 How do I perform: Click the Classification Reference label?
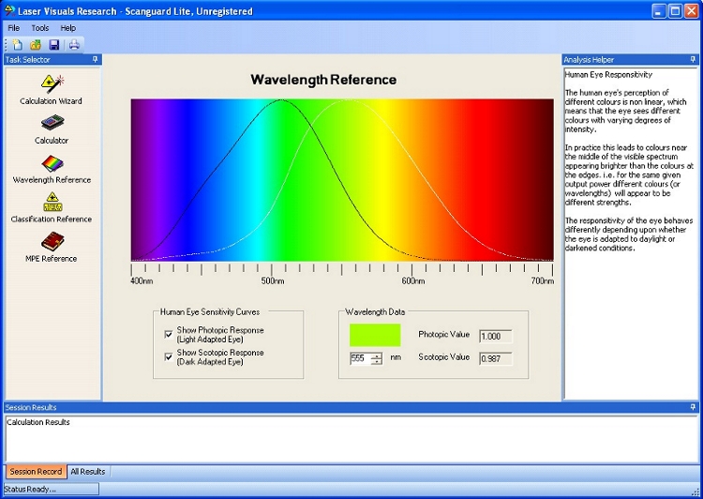[52, 219]
